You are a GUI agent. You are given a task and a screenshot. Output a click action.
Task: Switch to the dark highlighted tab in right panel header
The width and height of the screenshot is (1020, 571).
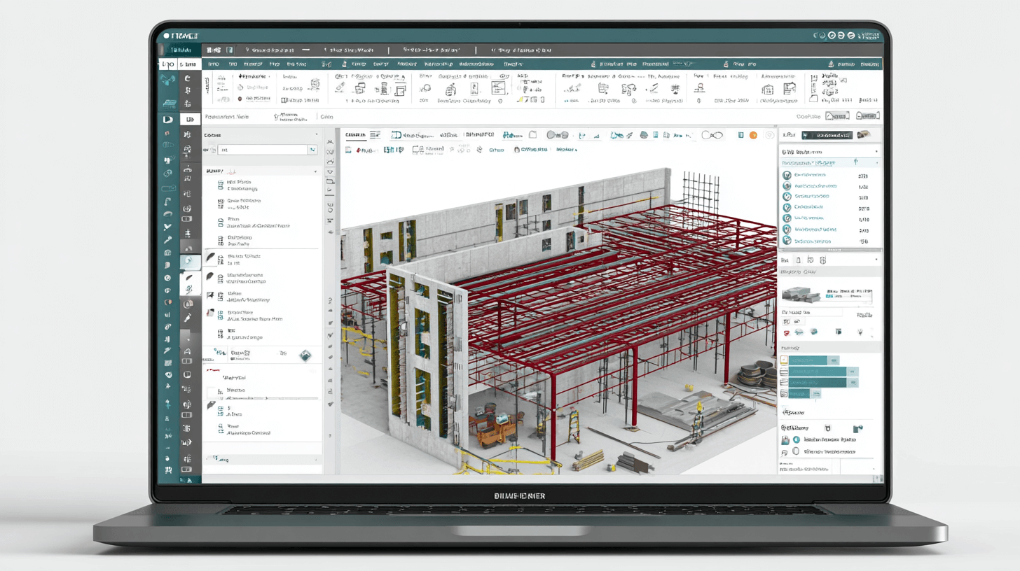(x=827, y=134)
